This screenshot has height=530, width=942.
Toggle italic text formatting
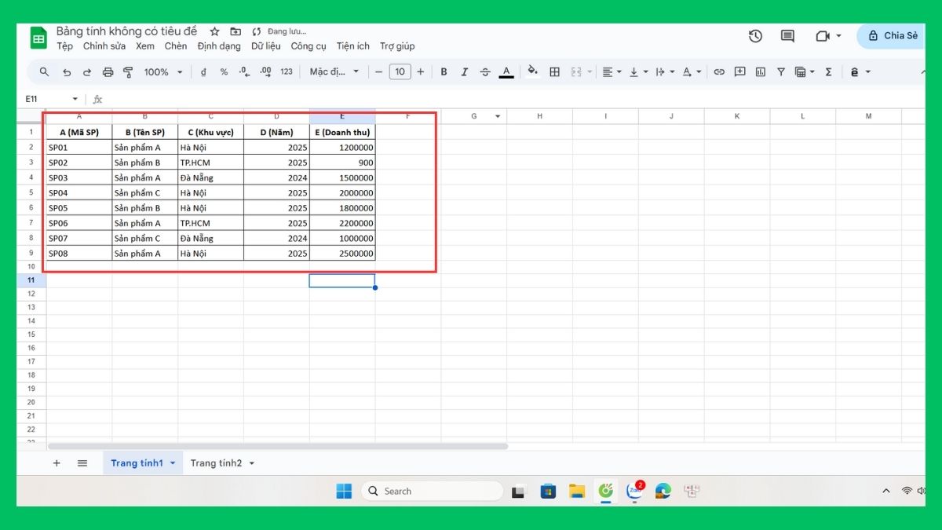click(x=464, y=72)
